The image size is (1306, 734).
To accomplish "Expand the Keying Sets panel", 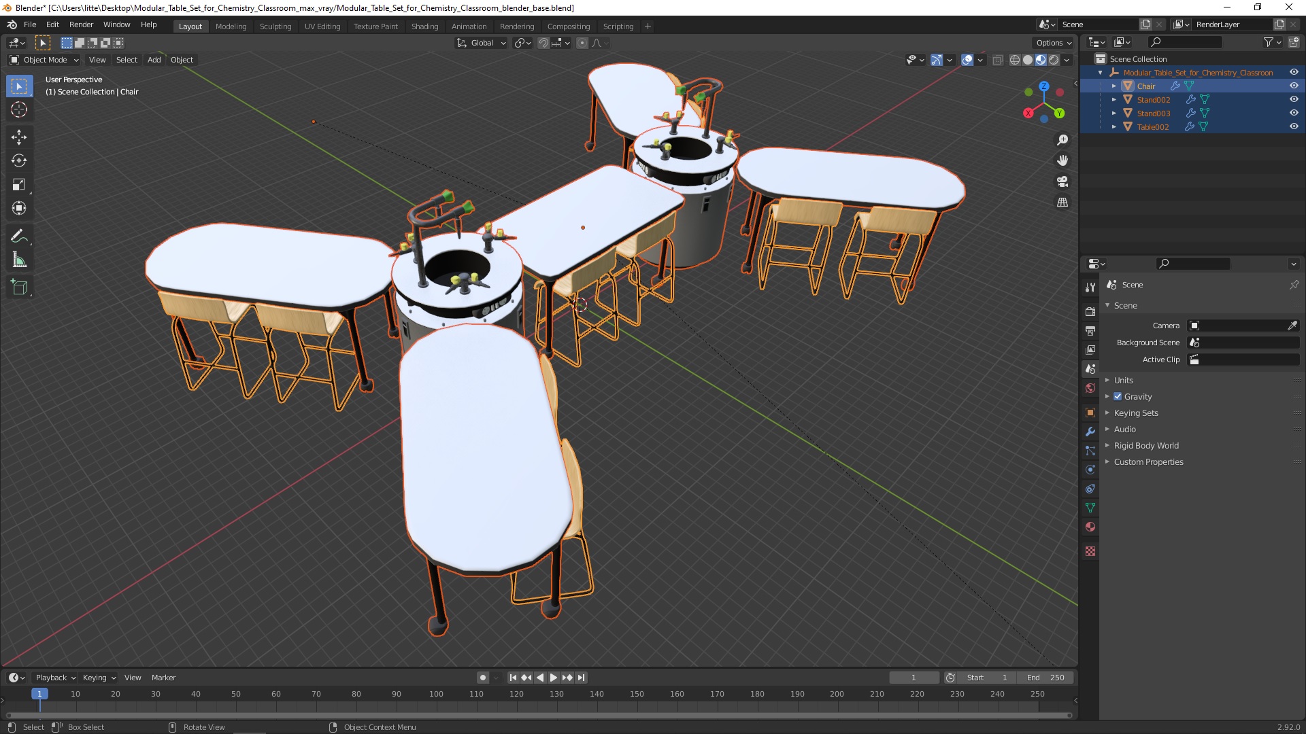I will (x=1136, y=413).
